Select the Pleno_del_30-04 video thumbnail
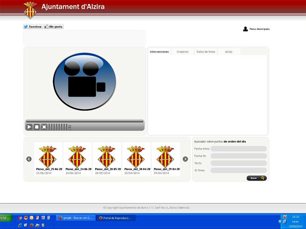306x229 pixels. point(136,159)
